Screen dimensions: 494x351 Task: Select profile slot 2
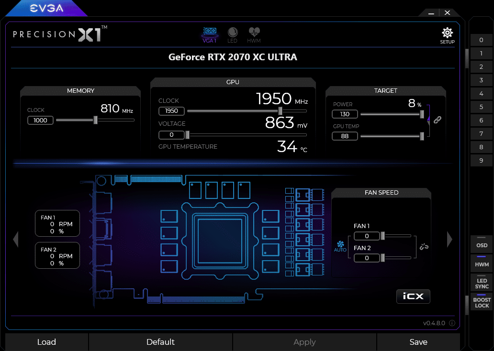(481, 67)
